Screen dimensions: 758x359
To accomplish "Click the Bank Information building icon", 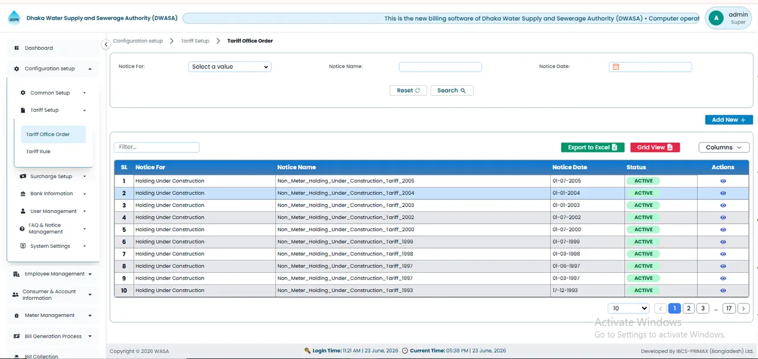I will coord(23,193).
